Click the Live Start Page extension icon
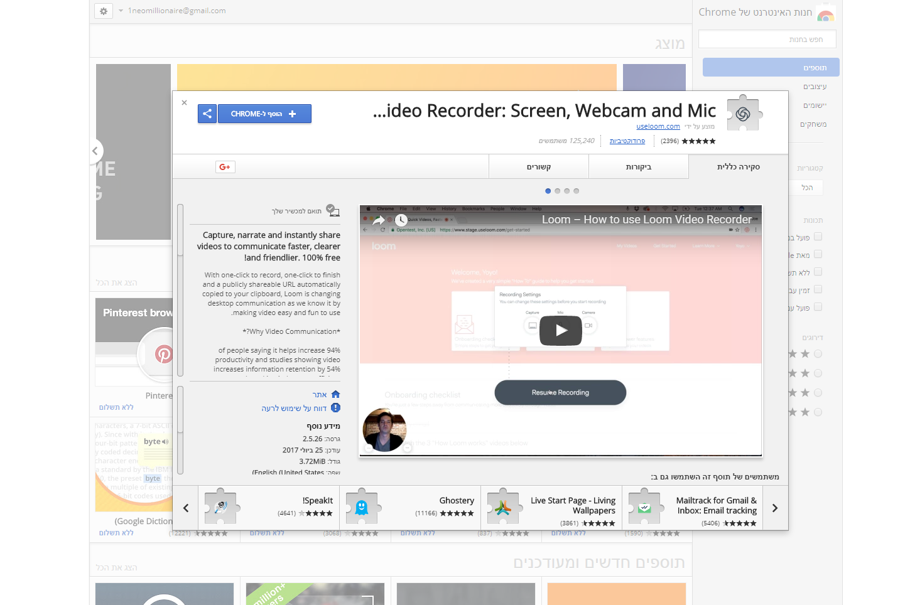 (x=503, y=506)
